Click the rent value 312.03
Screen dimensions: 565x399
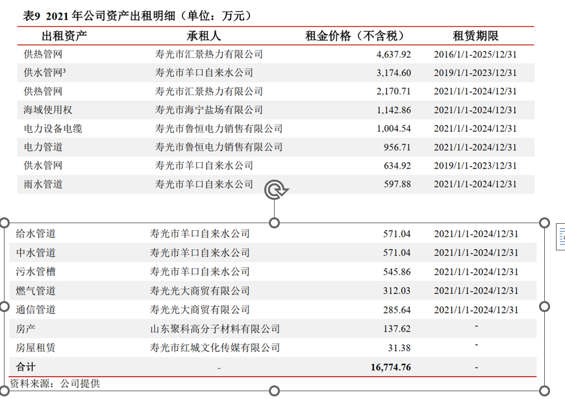point(397,291)
